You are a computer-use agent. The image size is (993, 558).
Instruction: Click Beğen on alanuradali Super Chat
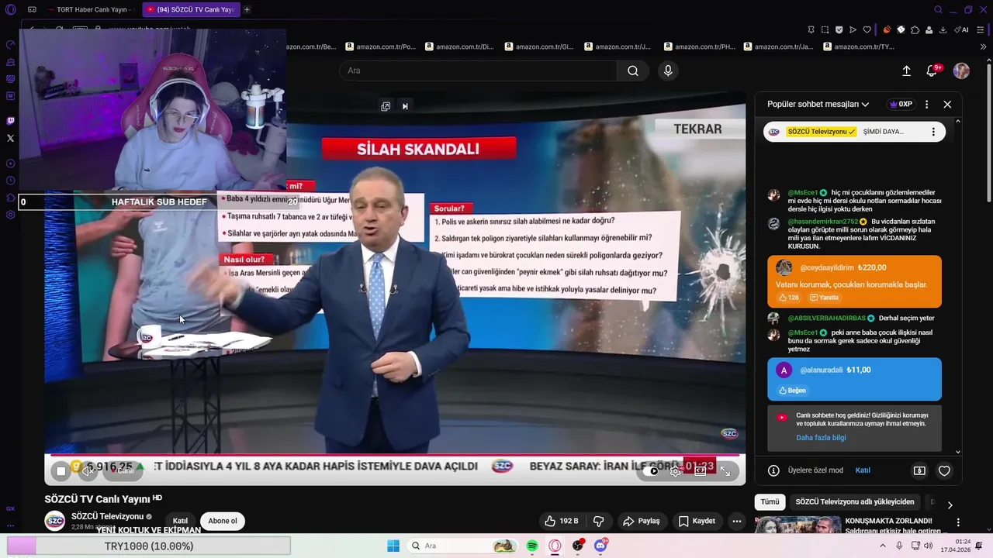(x=792, y=391)
